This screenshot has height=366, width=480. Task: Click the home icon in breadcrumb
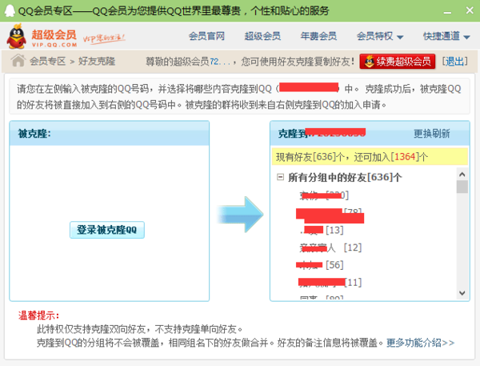point(18,60)
